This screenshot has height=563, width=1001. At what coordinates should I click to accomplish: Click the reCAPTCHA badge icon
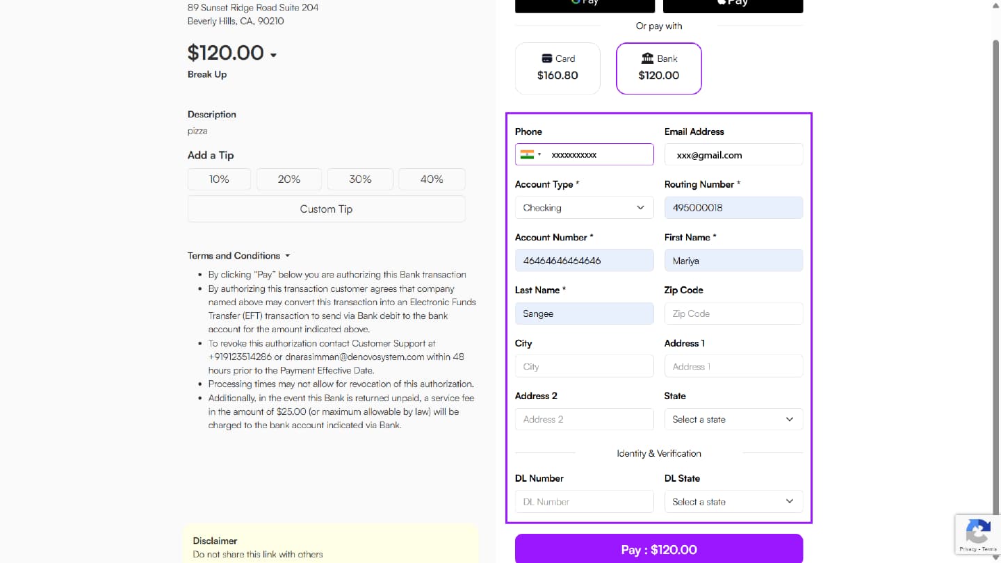tap(978, 533)
